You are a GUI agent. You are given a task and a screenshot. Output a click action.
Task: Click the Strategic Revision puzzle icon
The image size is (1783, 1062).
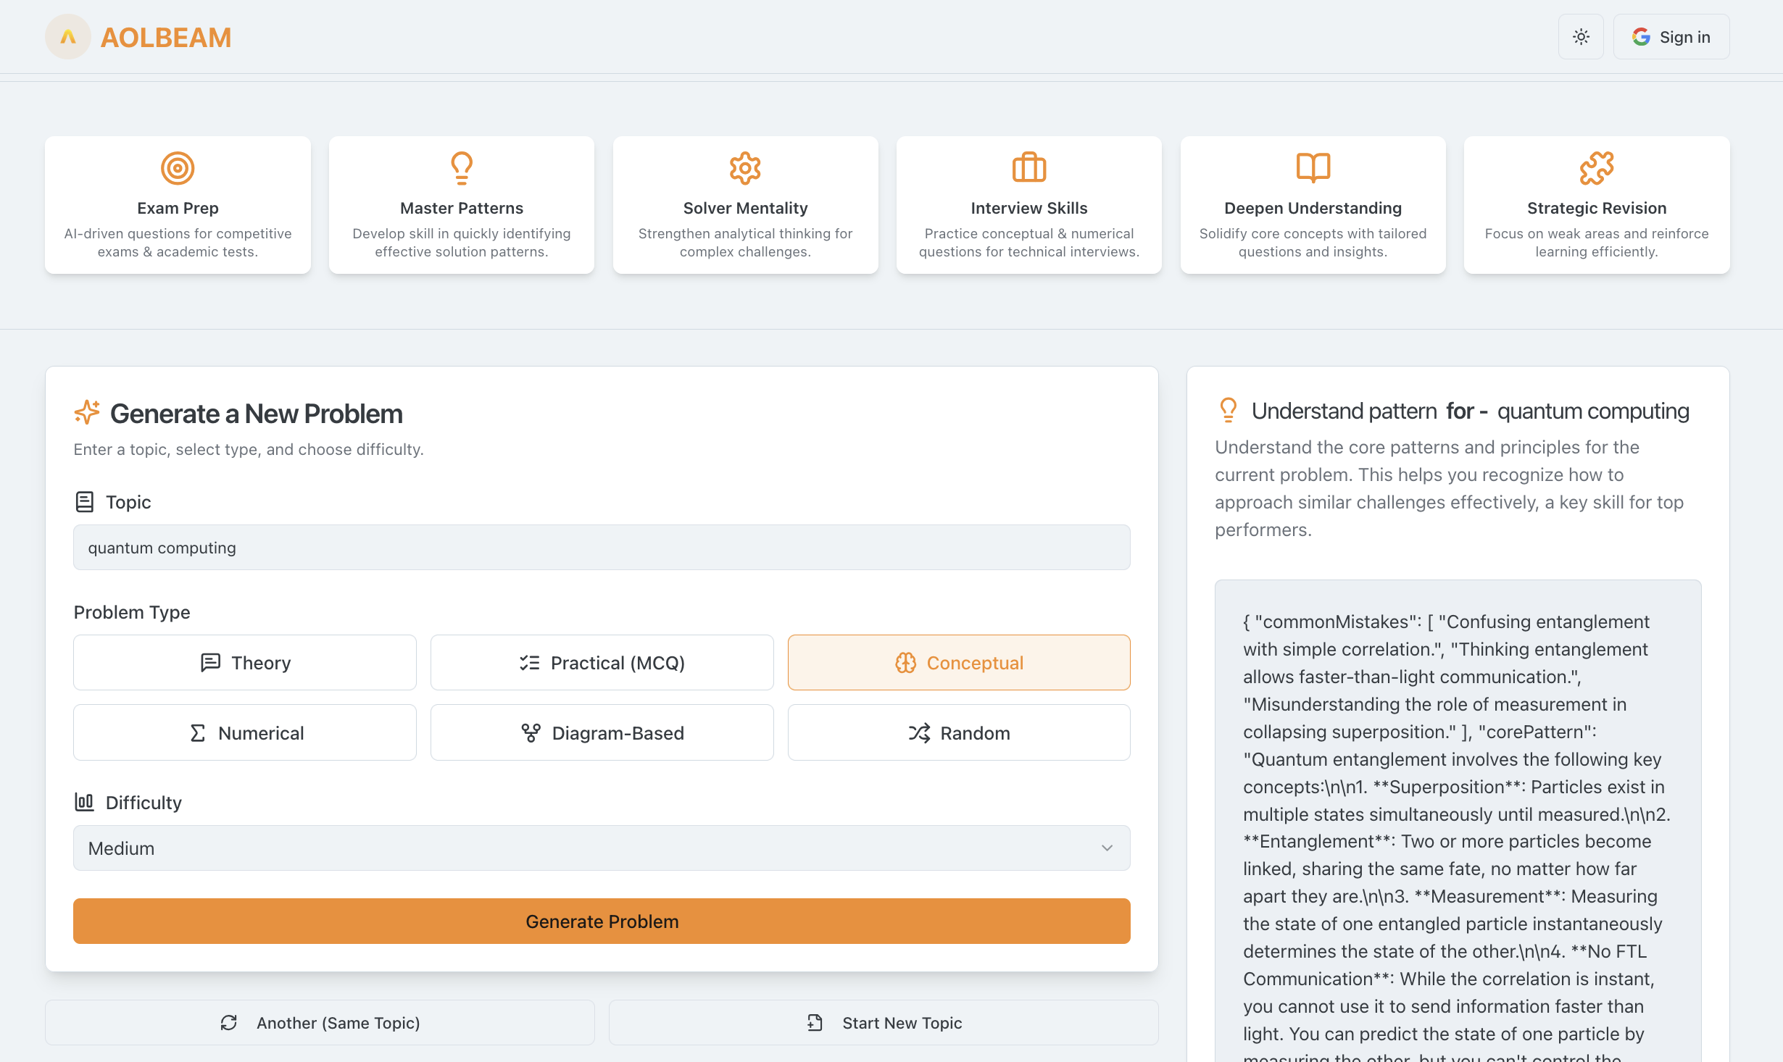point(1596,168)
